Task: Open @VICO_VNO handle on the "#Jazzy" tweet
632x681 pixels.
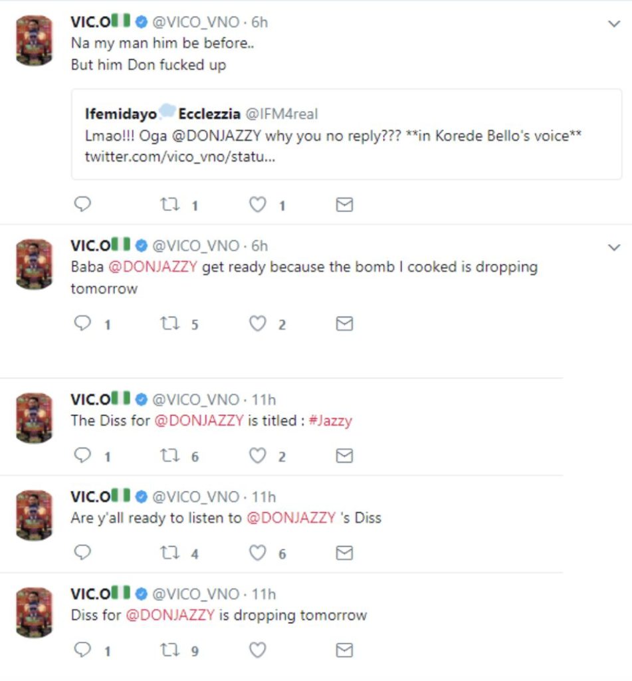Action: coord(195,400)
